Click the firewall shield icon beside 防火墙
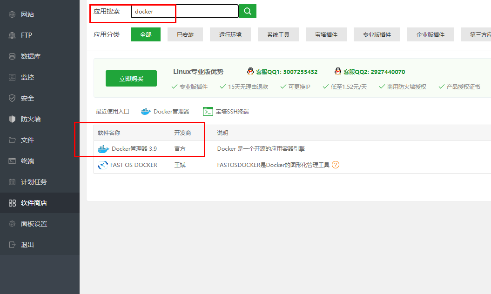 click(12, 119)
